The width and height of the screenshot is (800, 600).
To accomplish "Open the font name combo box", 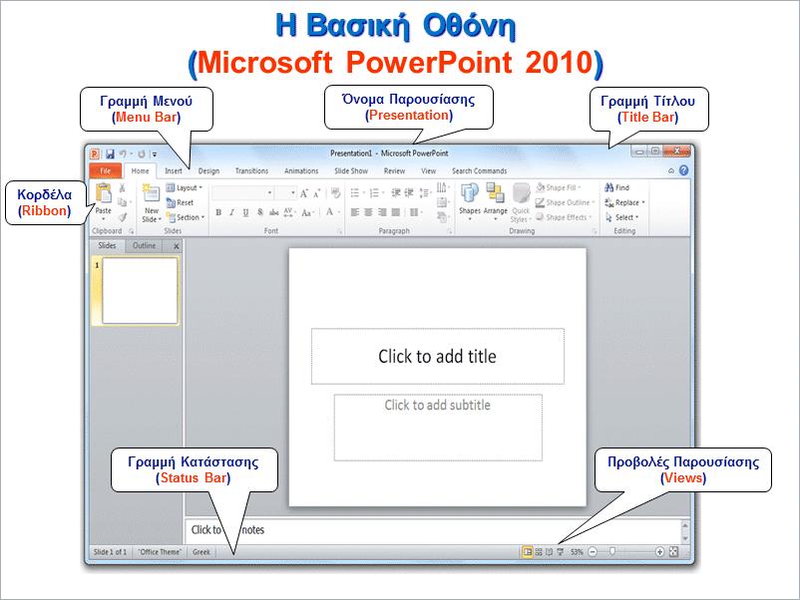I will click(x=242, y=192).
